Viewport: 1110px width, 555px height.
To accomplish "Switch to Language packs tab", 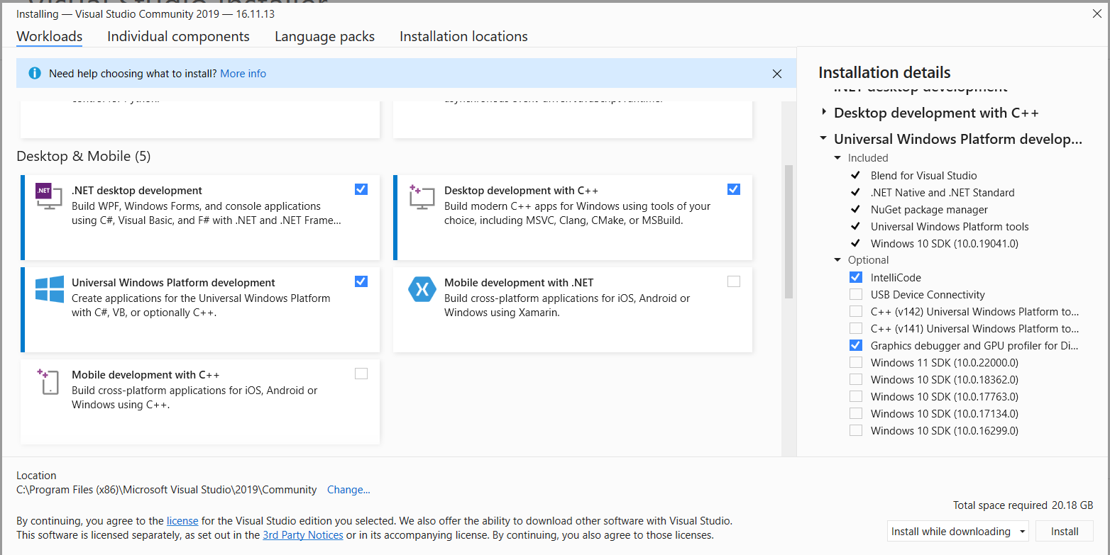I will (324, 36).
